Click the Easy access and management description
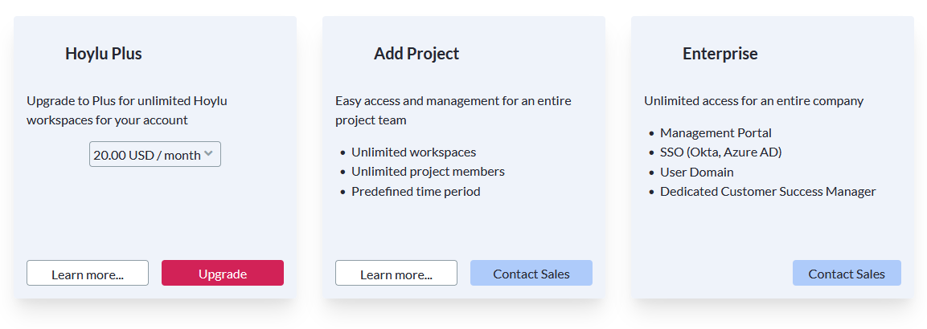The image size is (927, 329). pos(453,110)
